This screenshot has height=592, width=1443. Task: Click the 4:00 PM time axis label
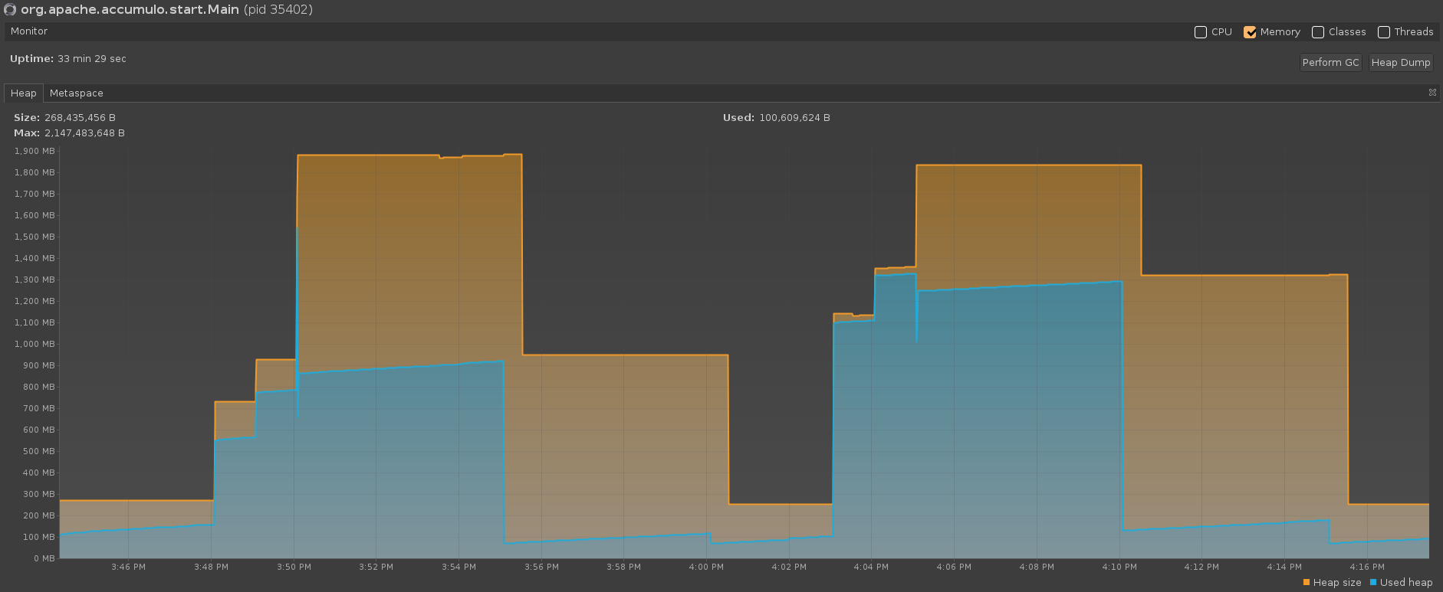point(705,567)
